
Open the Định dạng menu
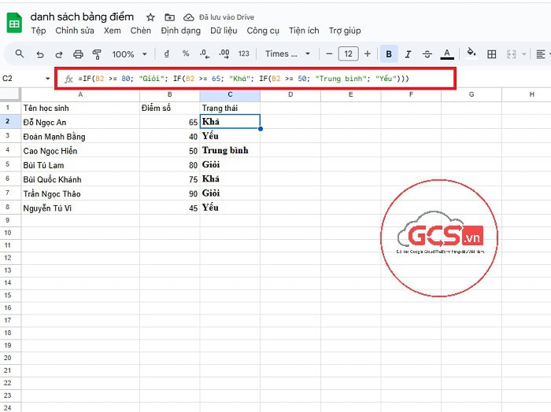(180, 31)
